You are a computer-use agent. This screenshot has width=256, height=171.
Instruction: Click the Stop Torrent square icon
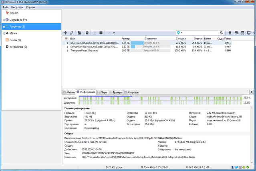[101, 33]
